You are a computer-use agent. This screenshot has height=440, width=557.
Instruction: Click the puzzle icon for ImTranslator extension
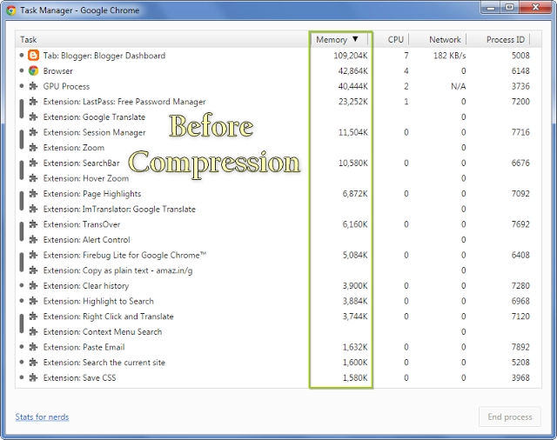[x=33, y=209]
